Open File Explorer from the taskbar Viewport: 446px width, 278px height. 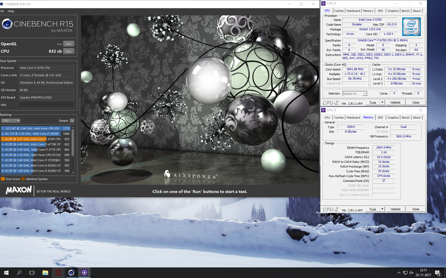[45, 273]
